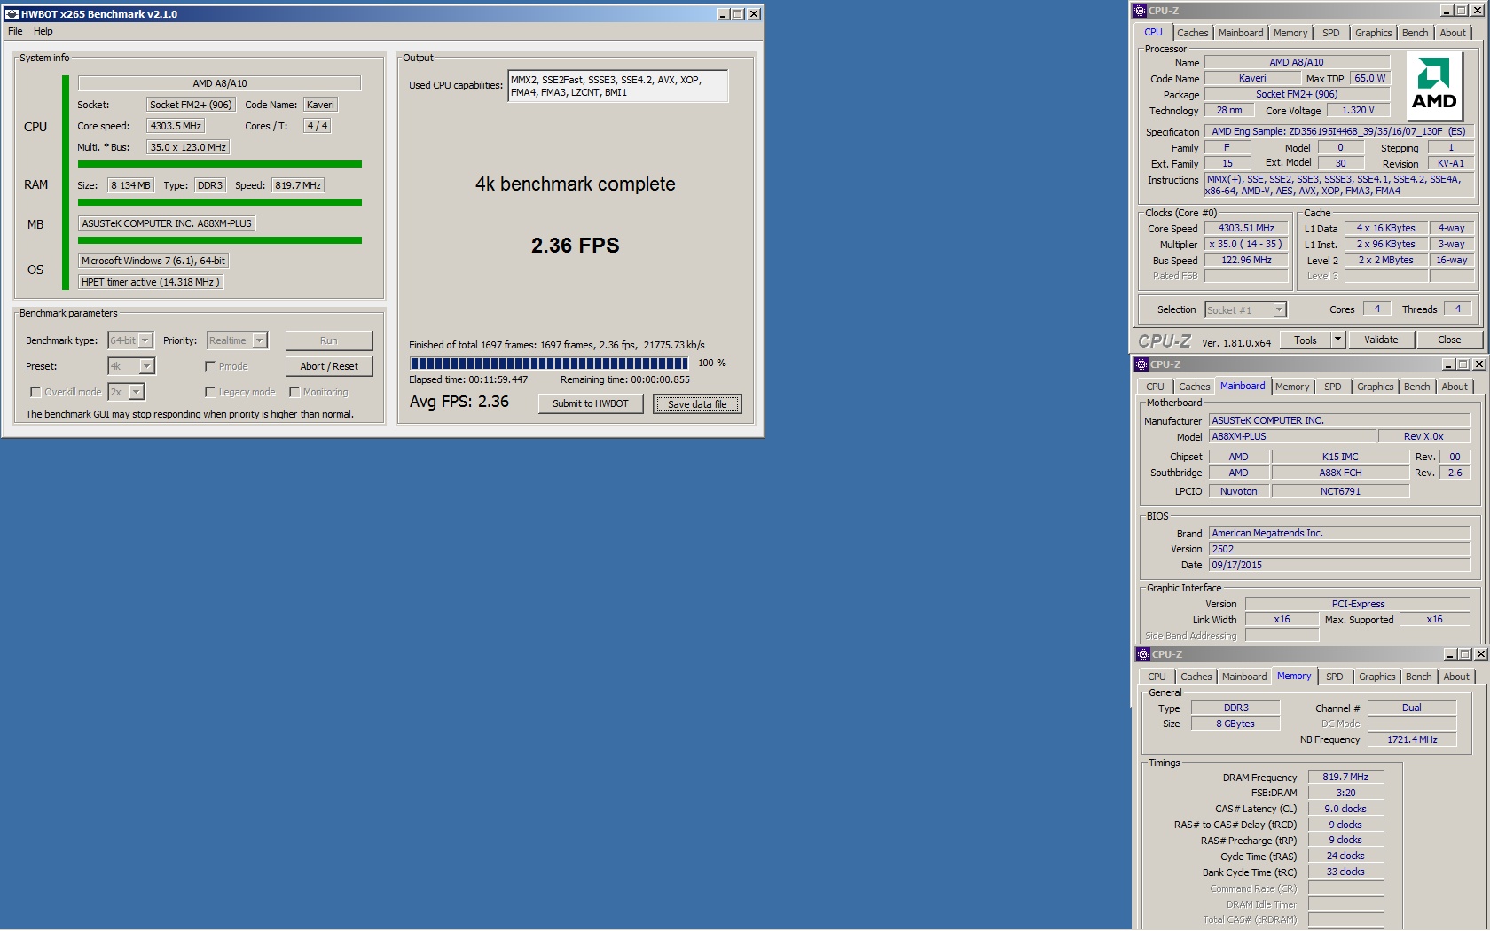The width and height of the screenshot is (1490, 931).
Task: Switch to Memory tab in top CPU-Z window
Action: (1290, 33)
